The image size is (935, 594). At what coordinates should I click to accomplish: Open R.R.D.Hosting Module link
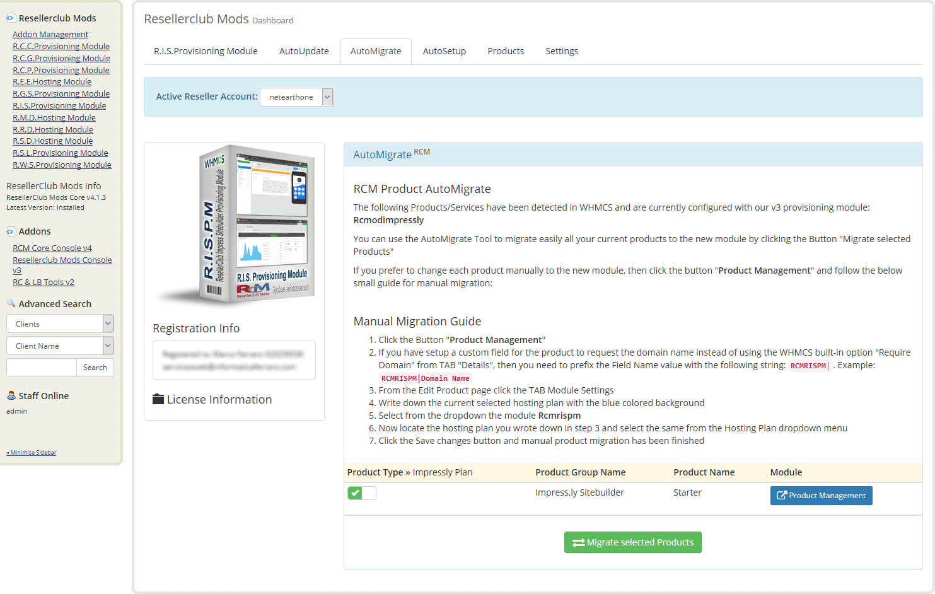[x=53, y=129]
